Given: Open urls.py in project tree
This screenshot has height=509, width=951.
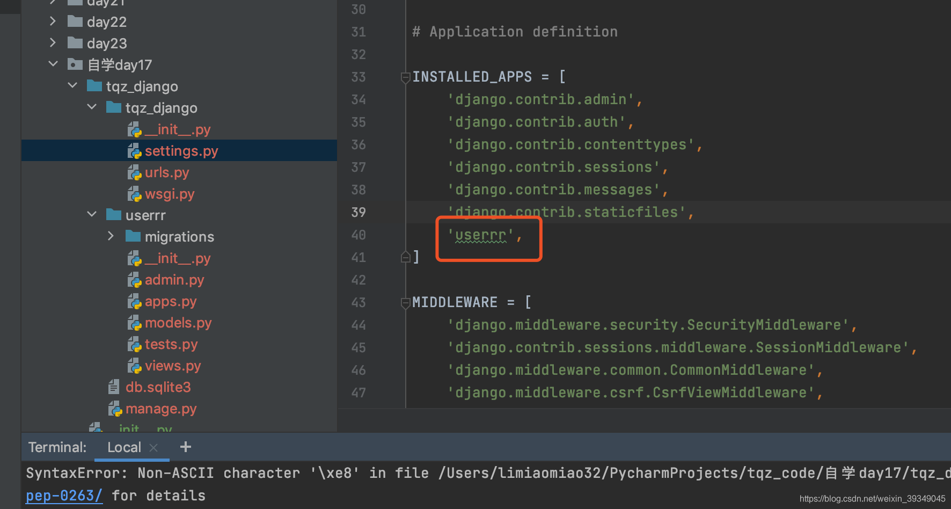Looking at the screenshot, I should (x=167, y=172).
